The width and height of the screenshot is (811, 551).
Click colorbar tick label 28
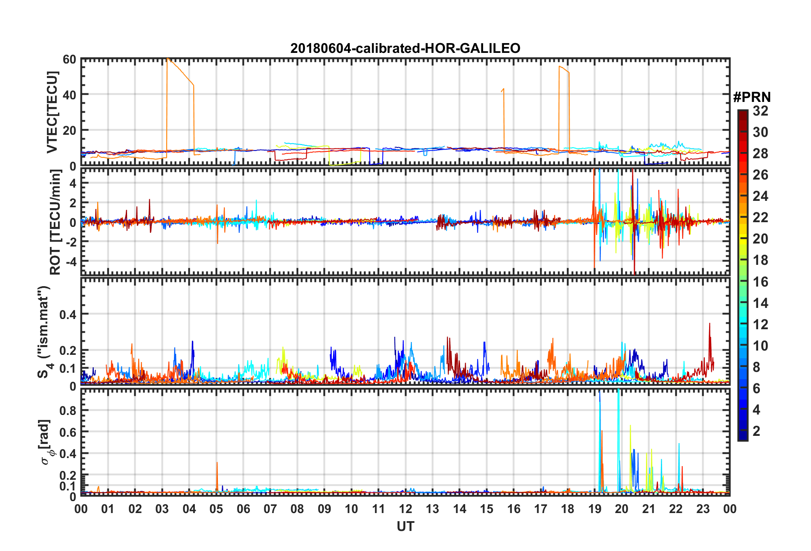(x=761, y=154)
